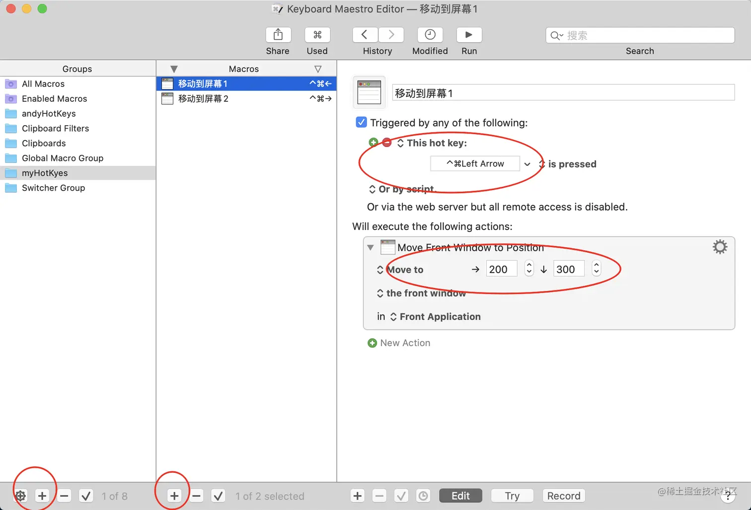Viewport: 751px width, 510px height.
Task: Select Clipboard Filters group
Action: point(77,129)
